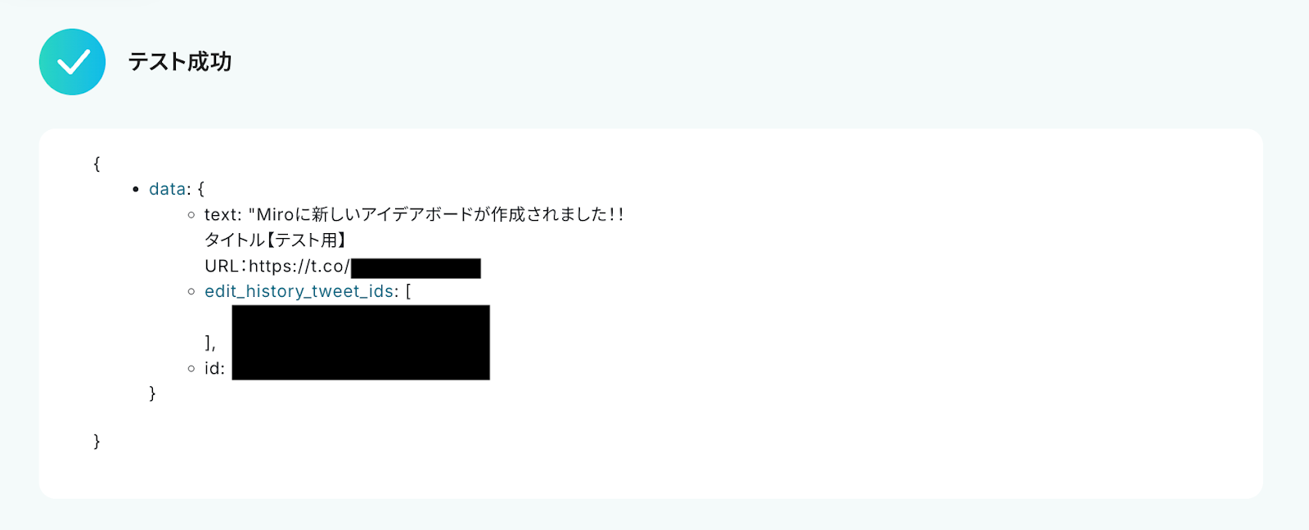Click the id field label

click(x=214, y=369)
